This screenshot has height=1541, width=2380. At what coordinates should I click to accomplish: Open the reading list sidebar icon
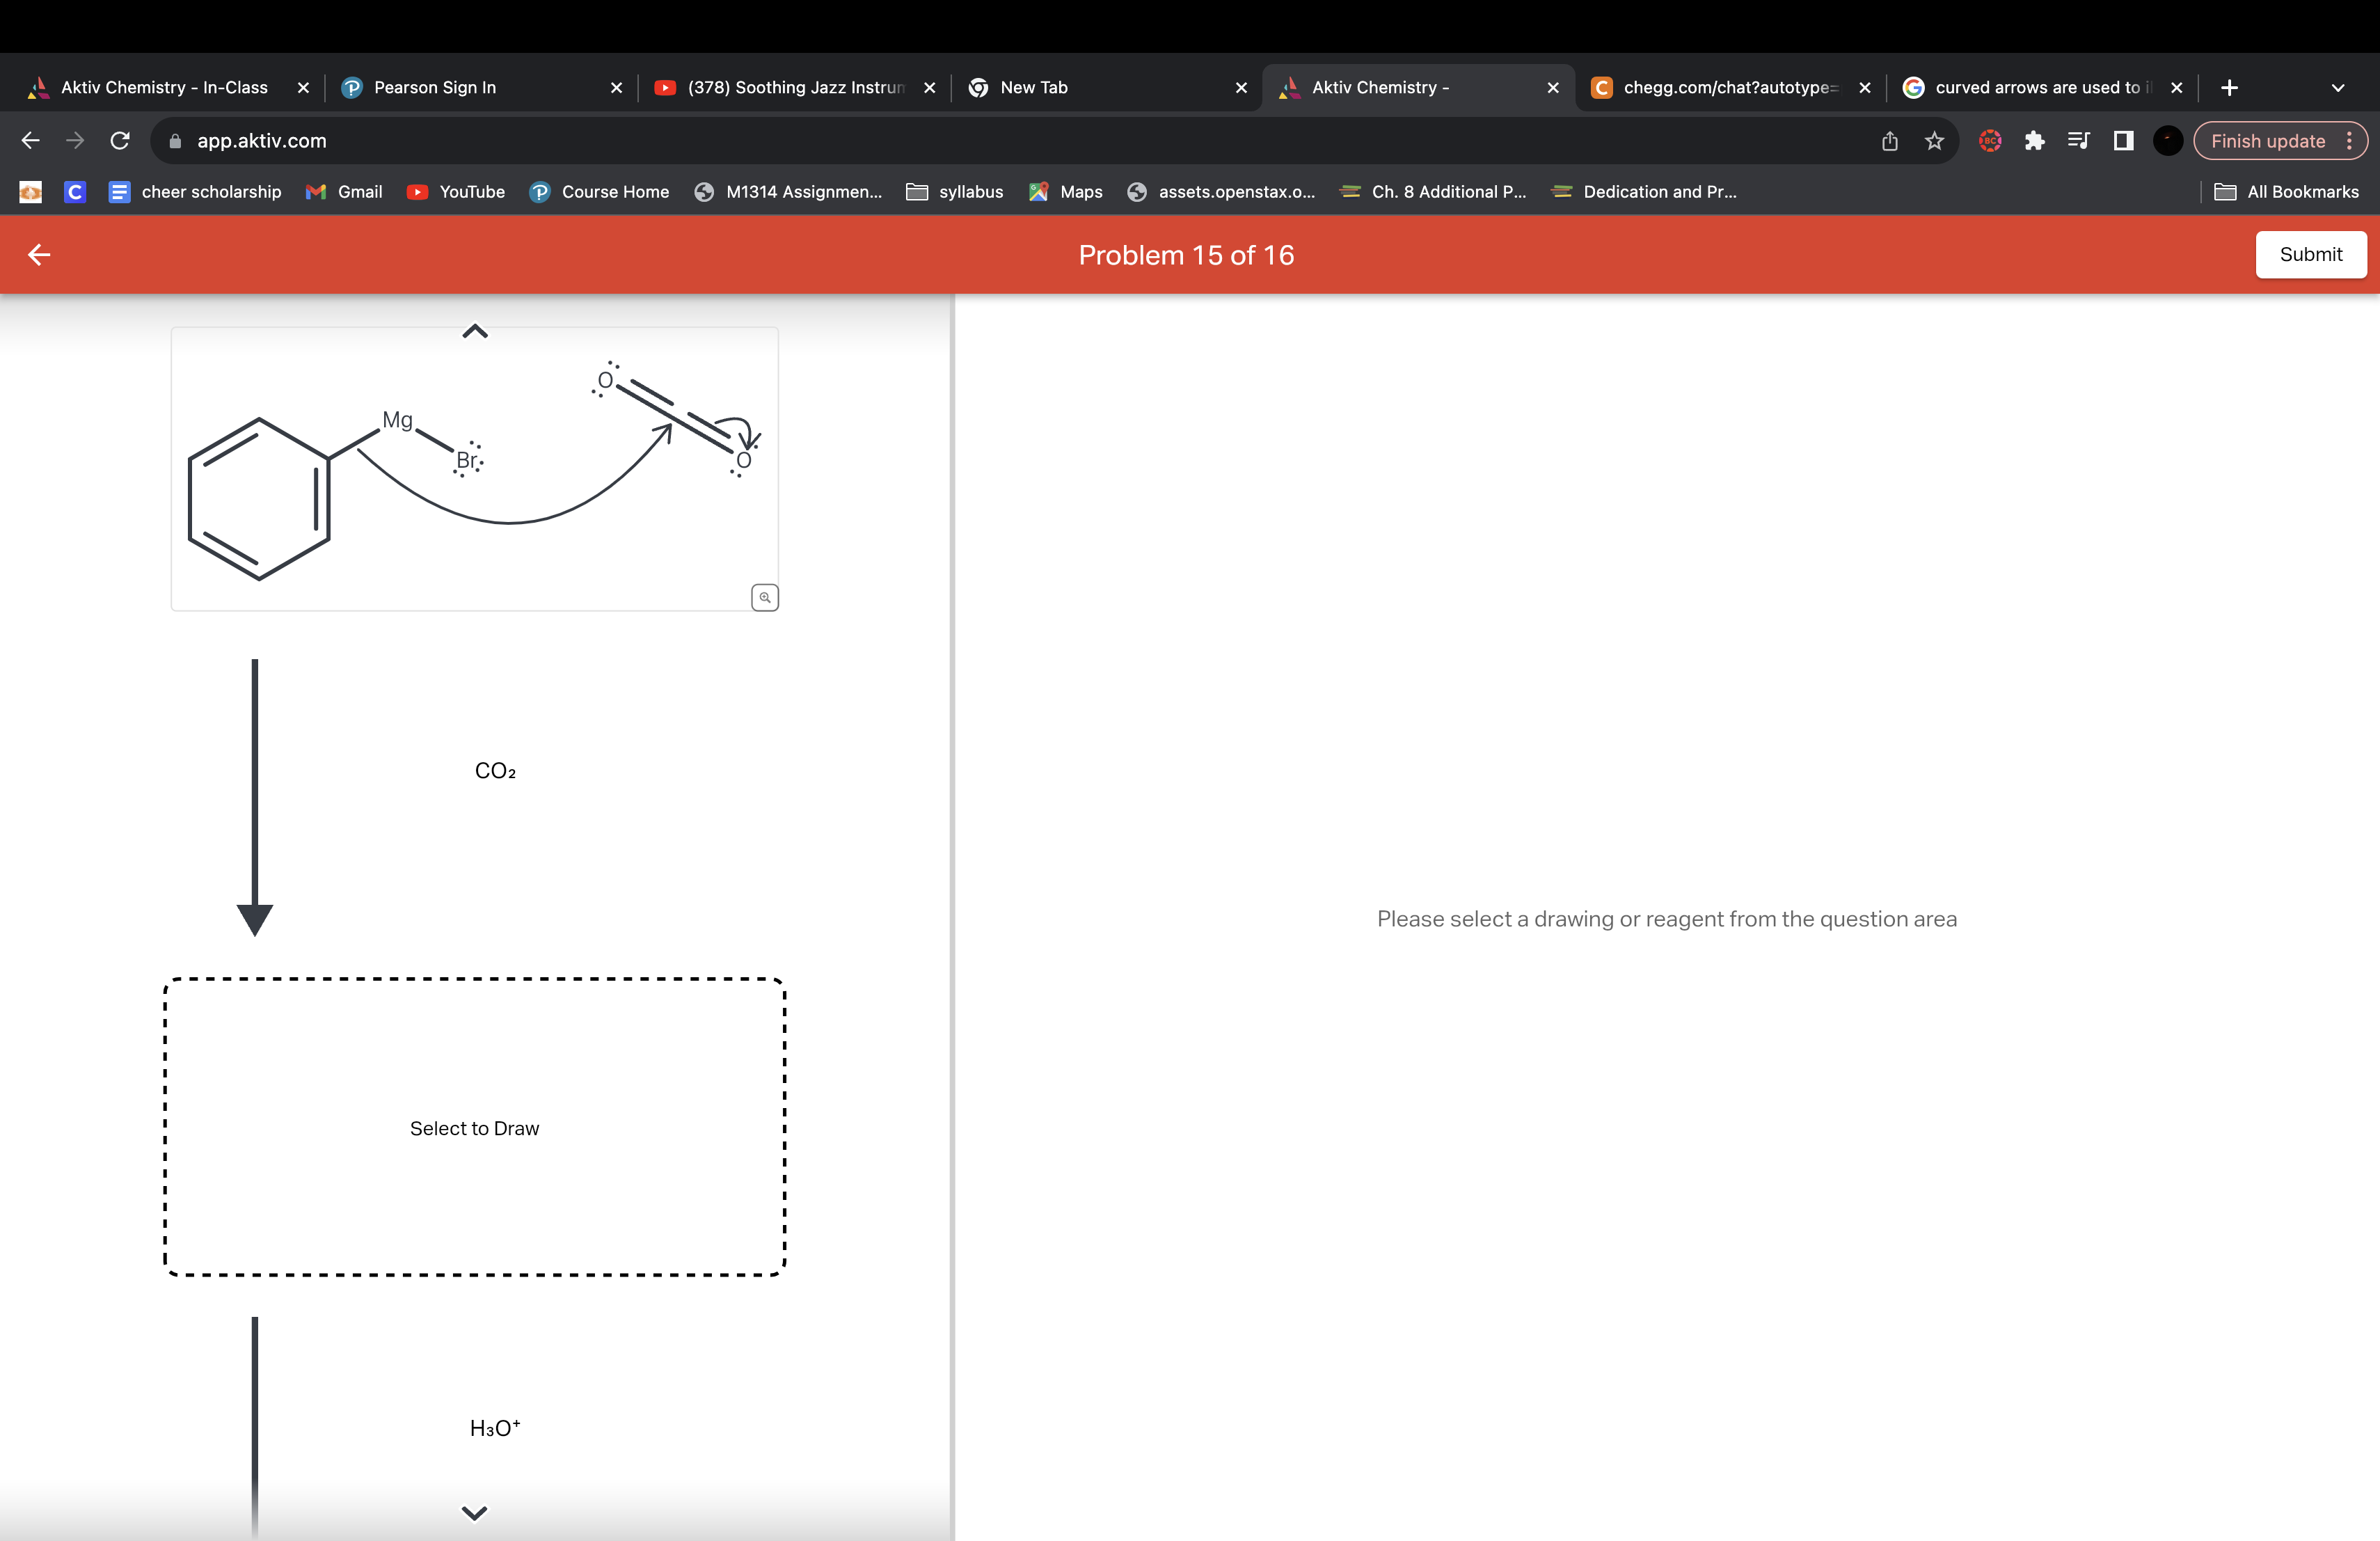[x=2078, y=140]
